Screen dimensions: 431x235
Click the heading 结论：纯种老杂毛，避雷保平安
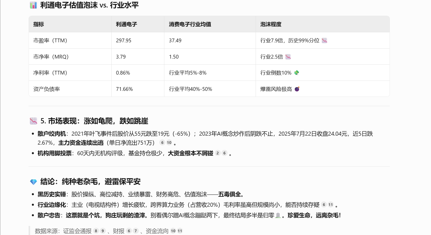point(91,182)
